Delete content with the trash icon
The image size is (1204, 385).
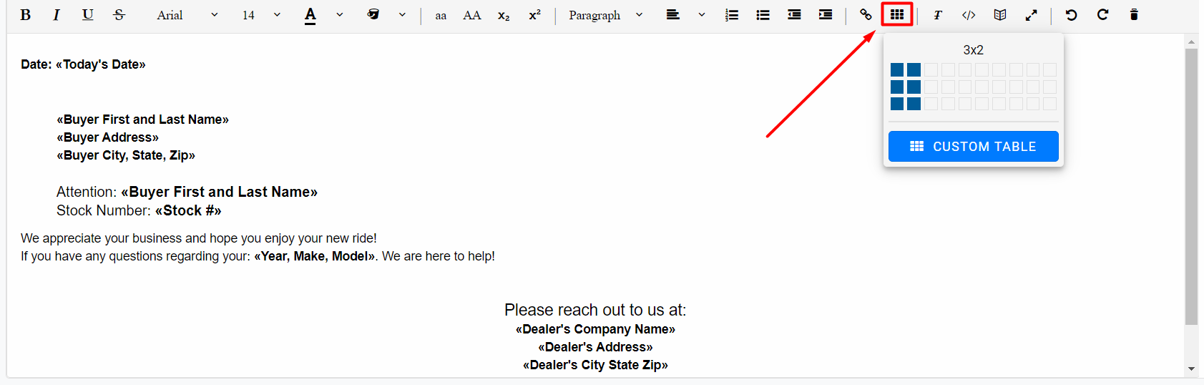[x=1134, y=15]
